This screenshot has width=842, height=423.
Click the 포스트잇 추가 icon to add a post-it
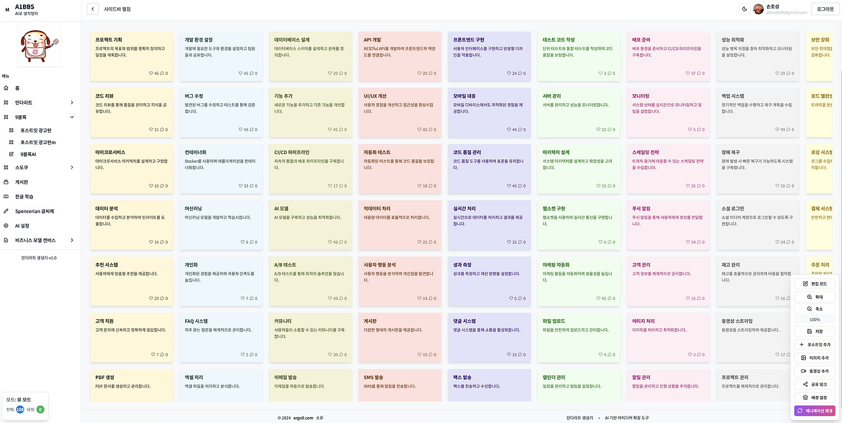[815, 344]
